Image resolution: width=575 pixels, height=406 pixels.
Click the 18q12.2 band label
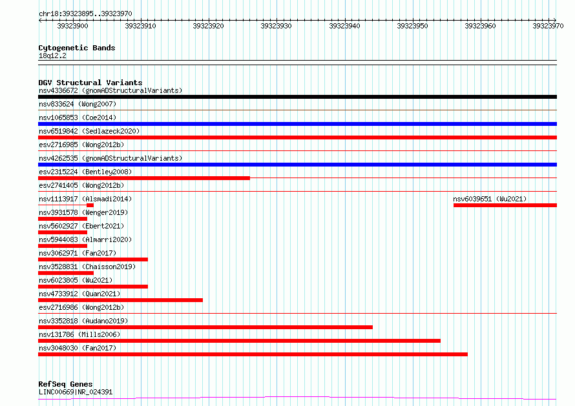52,56
